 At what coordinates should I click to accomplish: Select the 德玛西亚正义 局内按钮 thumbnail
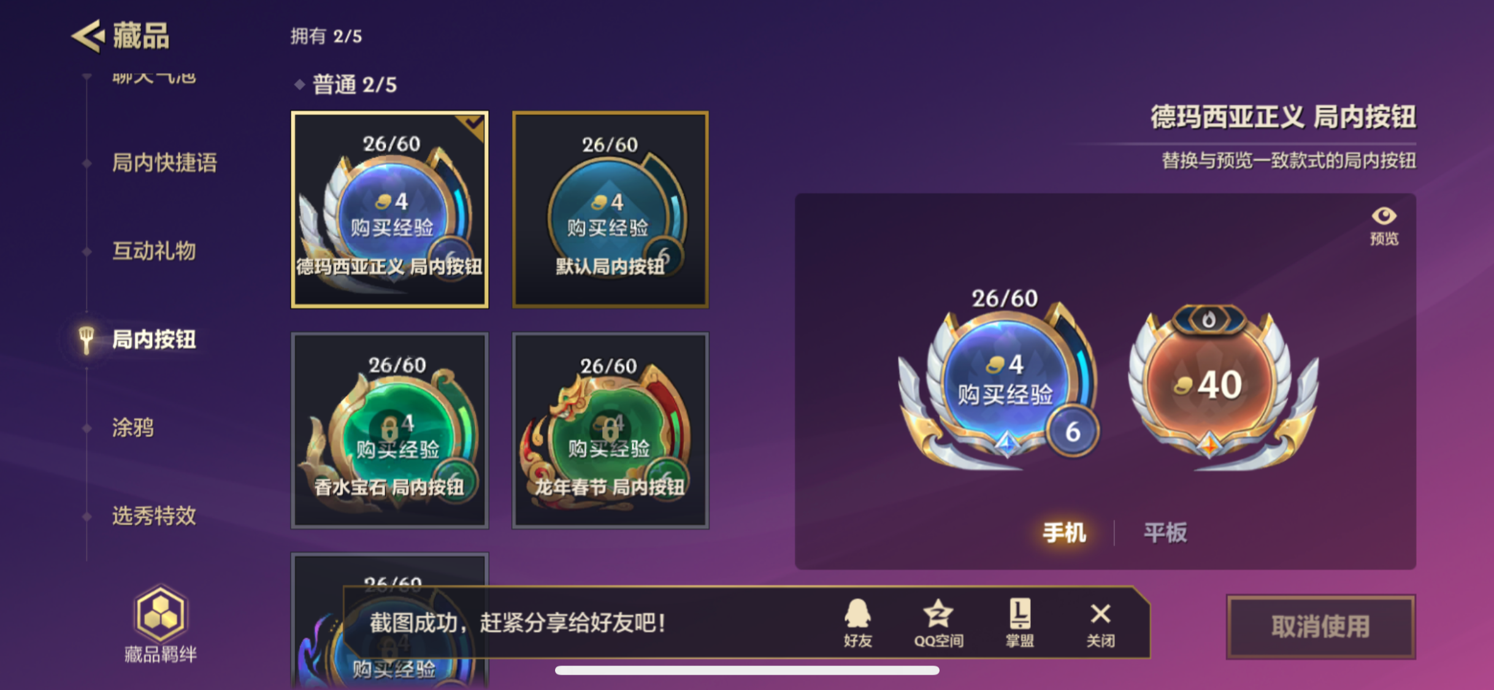tap(390, 209)
